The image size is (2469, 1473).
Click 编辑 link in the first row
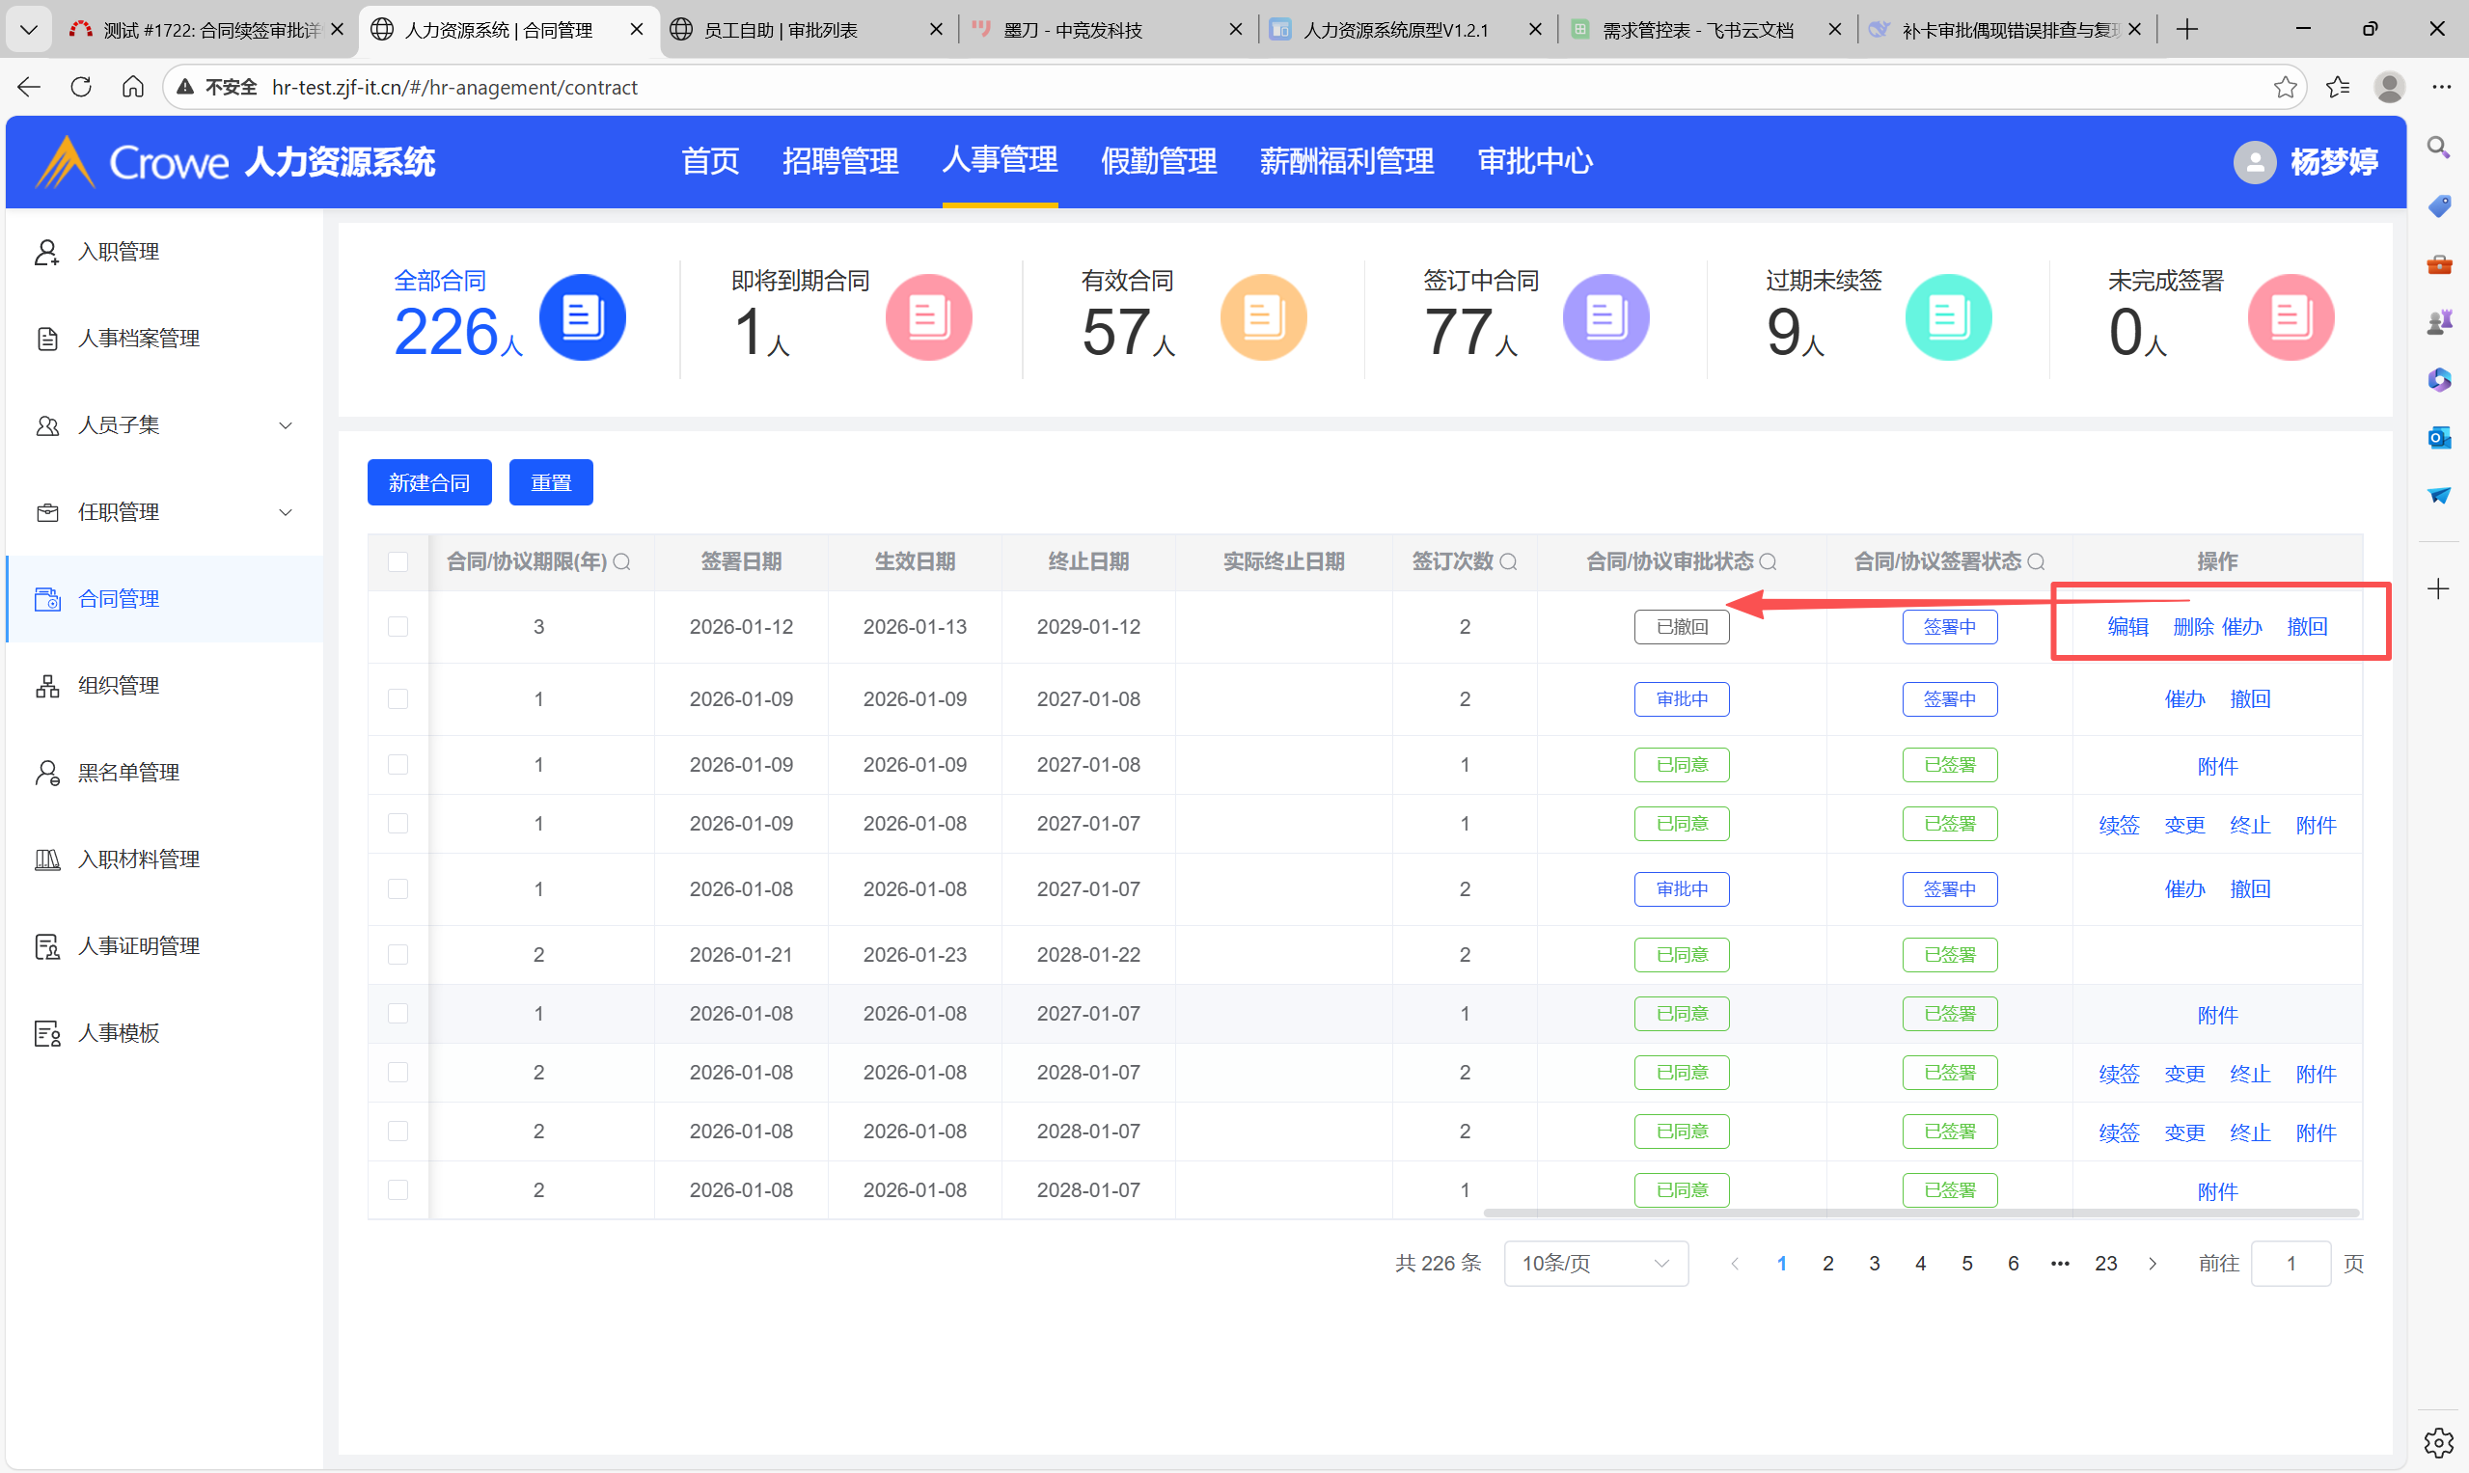[x=2127, y=627]
